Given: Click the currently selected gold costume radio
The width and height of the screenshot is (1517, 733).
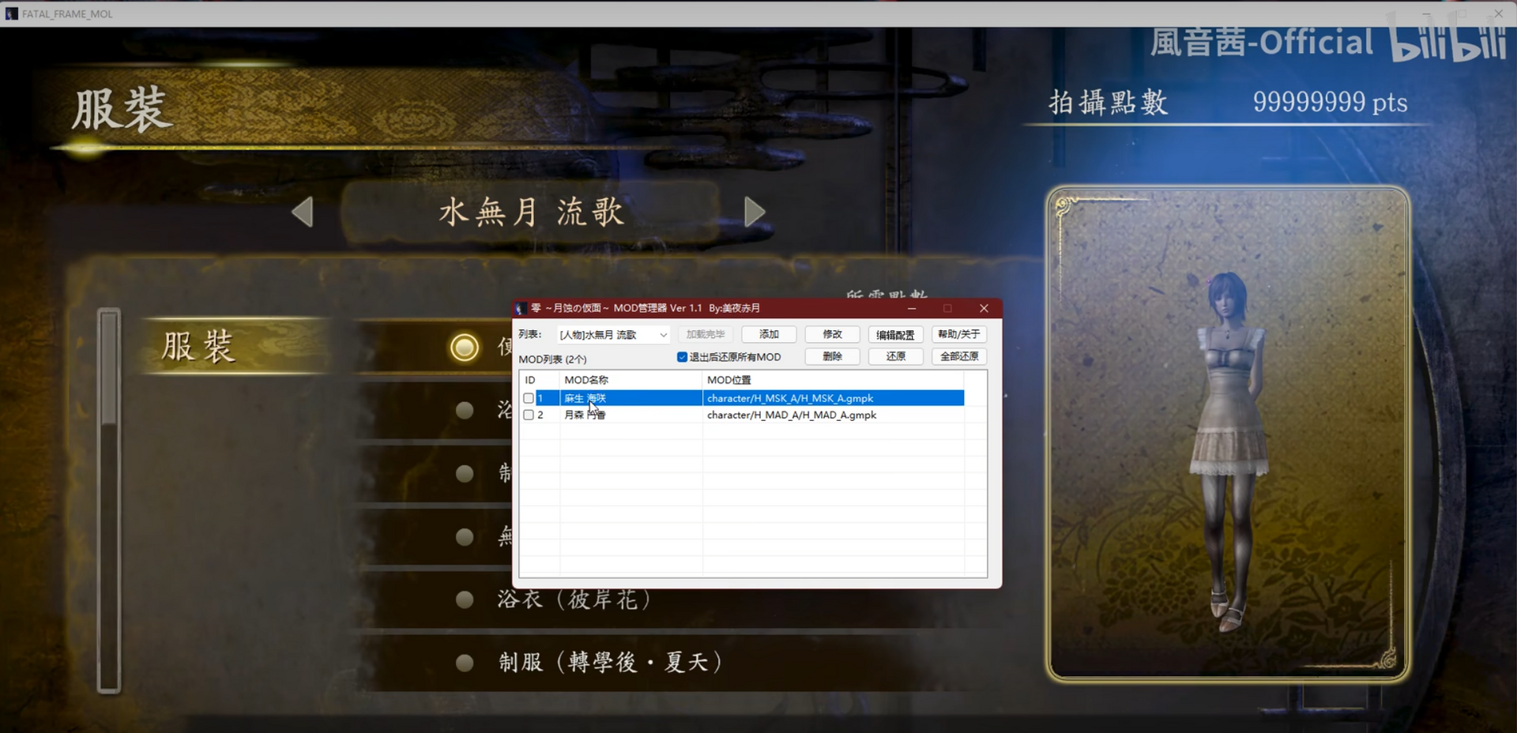Looking at the screenshot, I should pos(465,348).
